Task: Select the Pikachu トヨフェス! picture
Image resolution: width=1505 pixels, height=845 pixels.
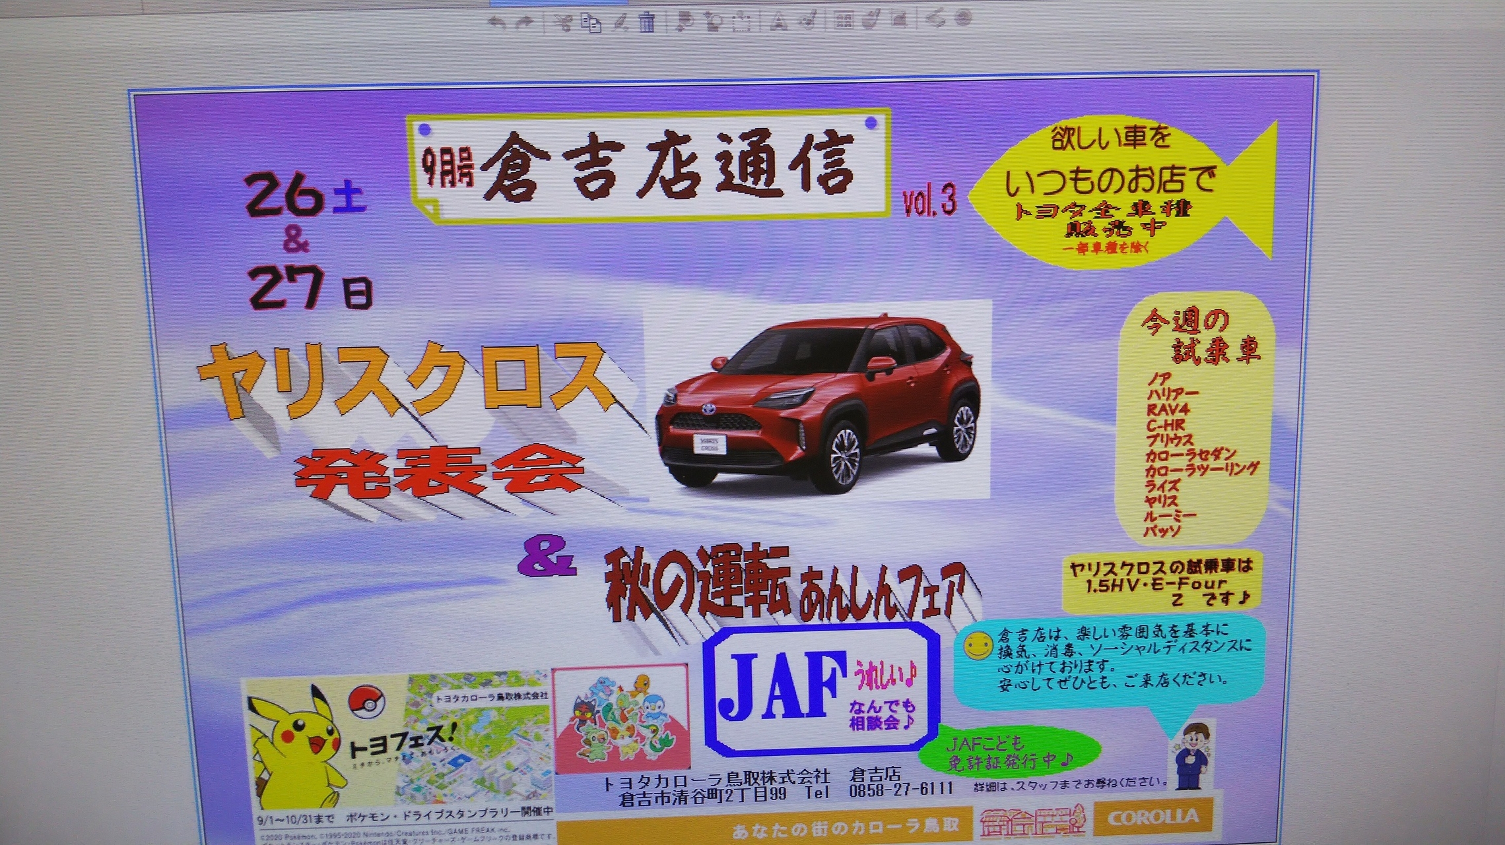Action: click(x=398, y=741)
